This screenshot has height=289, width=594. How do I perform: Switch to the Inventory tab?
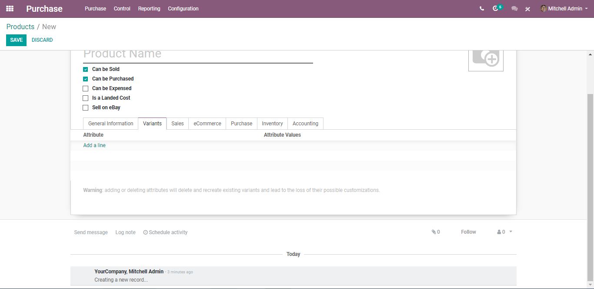click(272, 124)
